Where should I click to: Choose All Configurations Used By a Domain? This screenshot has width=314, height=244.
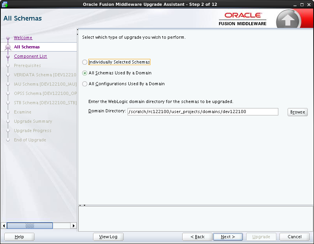tap(85, 84)
